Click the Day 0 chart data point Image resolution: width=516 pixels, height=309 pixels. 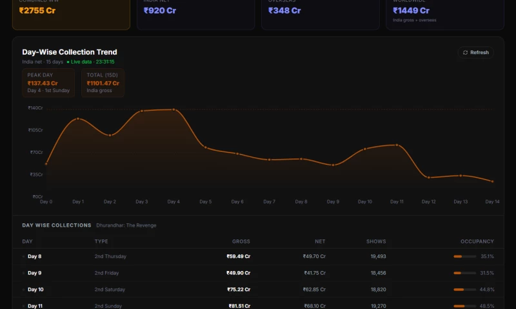coord(46,164)
